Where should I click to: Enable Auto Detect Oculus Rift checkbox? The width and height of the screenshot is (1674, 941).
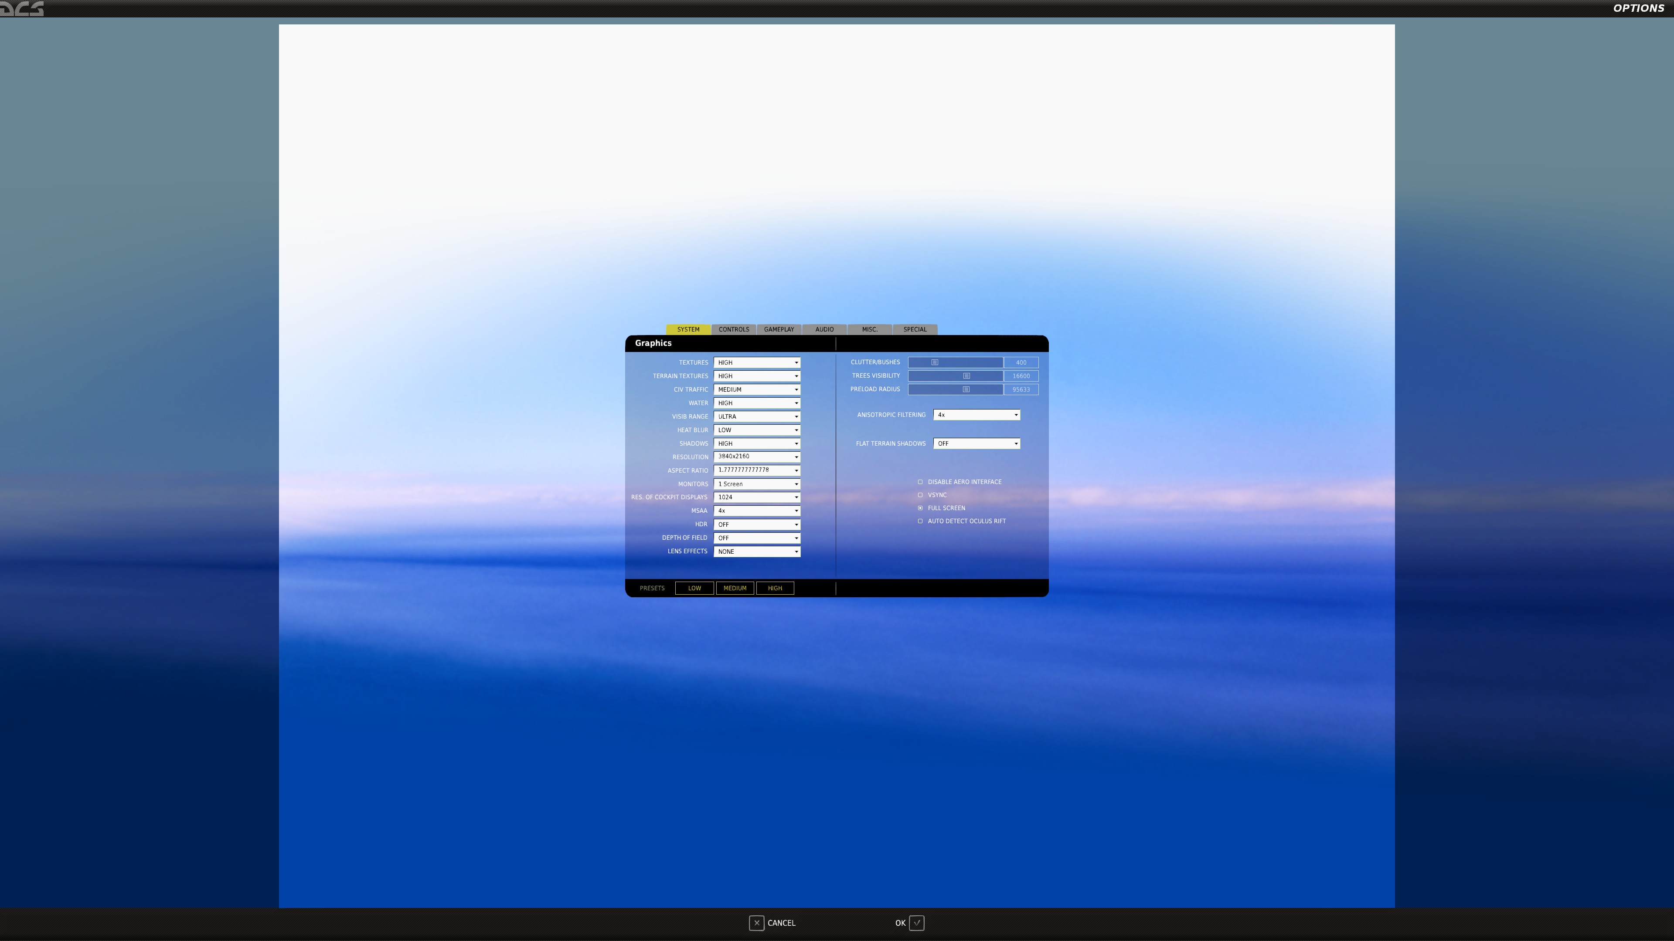[x=920, y=521]
